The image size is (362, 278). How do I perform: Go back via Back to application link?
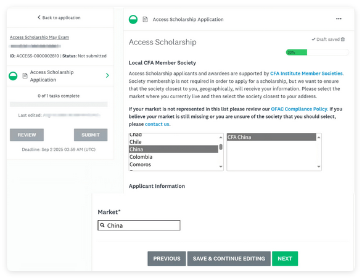pos(59,17)
